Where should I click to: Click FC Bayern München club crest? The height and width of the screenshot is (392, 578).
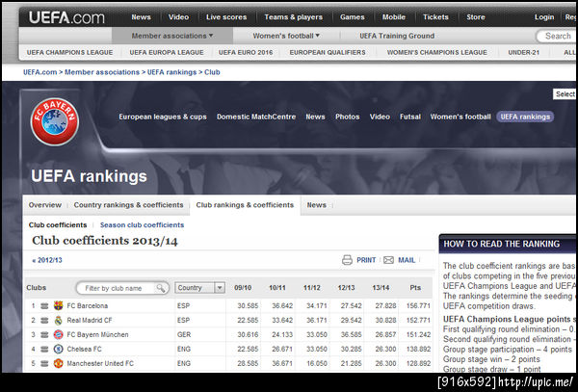tap(58, 334)
